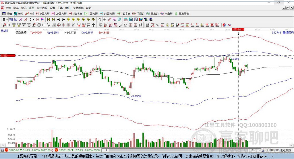This screenshot has height=159, width=294.
Task: Jump to last bar (green skip-forward icon)
Action: 53,20
